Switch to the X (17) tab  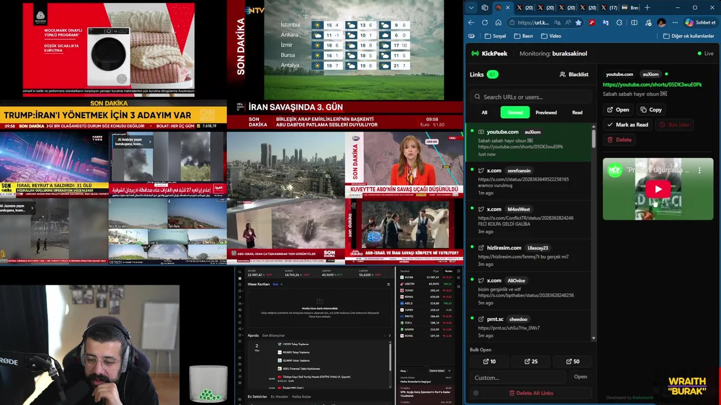pyautogui.click(x=608, y=8)
